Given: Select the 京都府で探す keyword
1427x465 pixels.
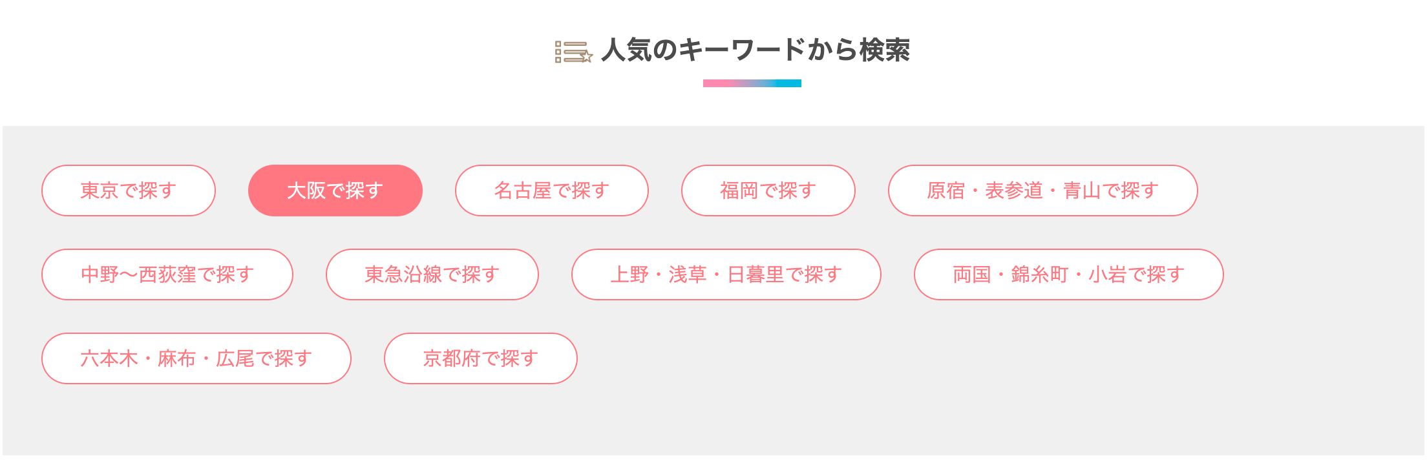Looking at the screenshot, I should coord(481,358).
